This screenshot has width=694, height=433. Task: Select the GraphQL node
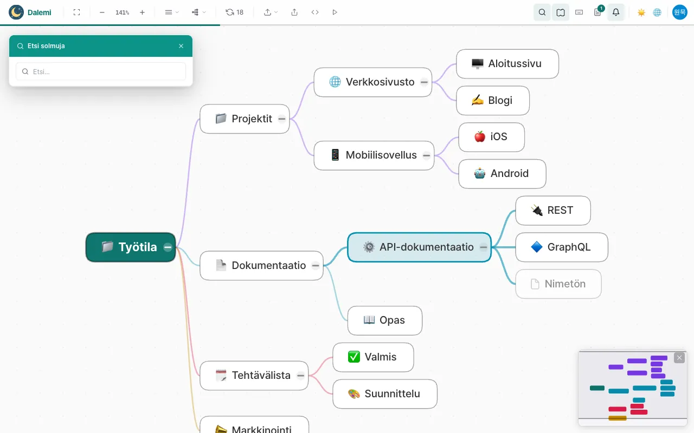pos(562,247)
